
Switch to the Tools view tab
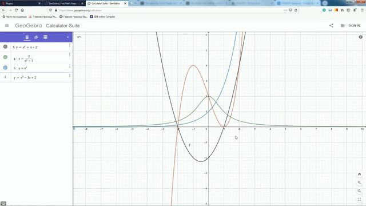(36, 37)
